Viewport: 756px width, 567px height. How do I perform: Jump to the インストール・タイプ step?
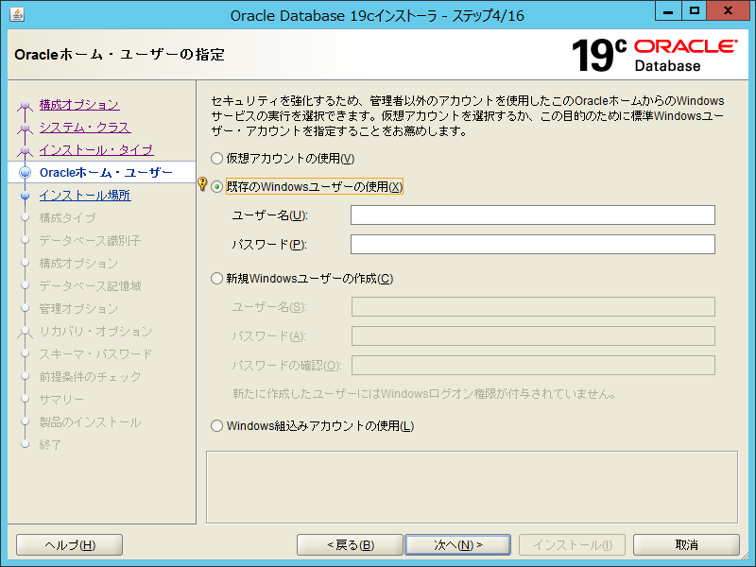coord(96,150)
